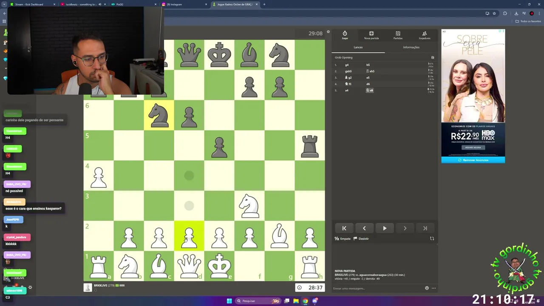Open the Jogadores players icon
The width and height of the screenshot is (544, 306).
pyautogui.click(x=424, y=35)
